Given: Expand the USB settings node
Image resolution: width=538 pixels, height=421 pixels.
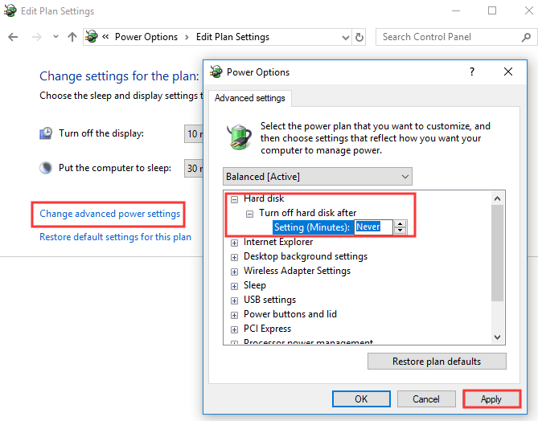Looking at the screenshot, I should (x=235, y=300).
